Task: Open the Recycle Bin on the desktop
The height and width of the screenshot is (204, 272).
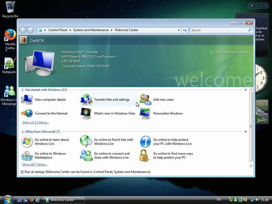Action: point(10,10)
